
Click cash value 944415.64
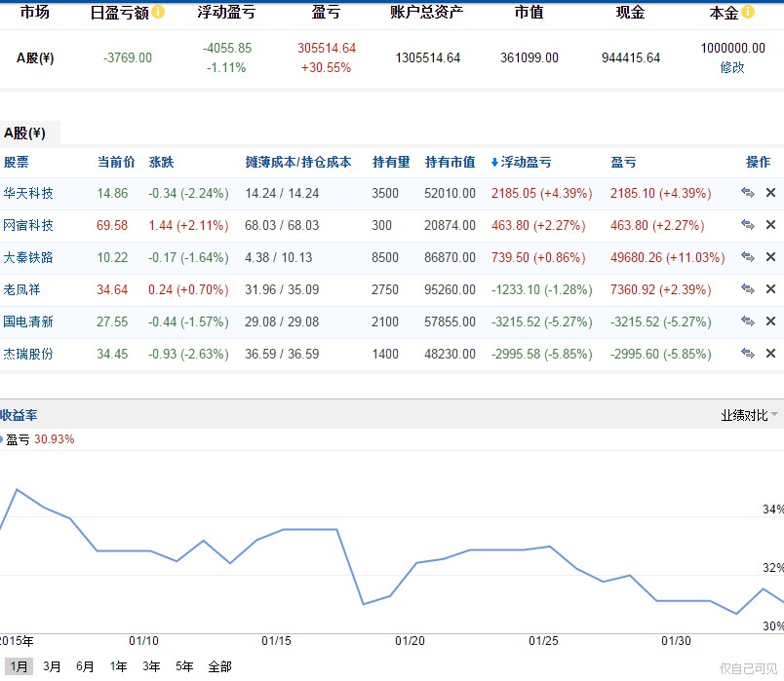[x=631, y=57]
